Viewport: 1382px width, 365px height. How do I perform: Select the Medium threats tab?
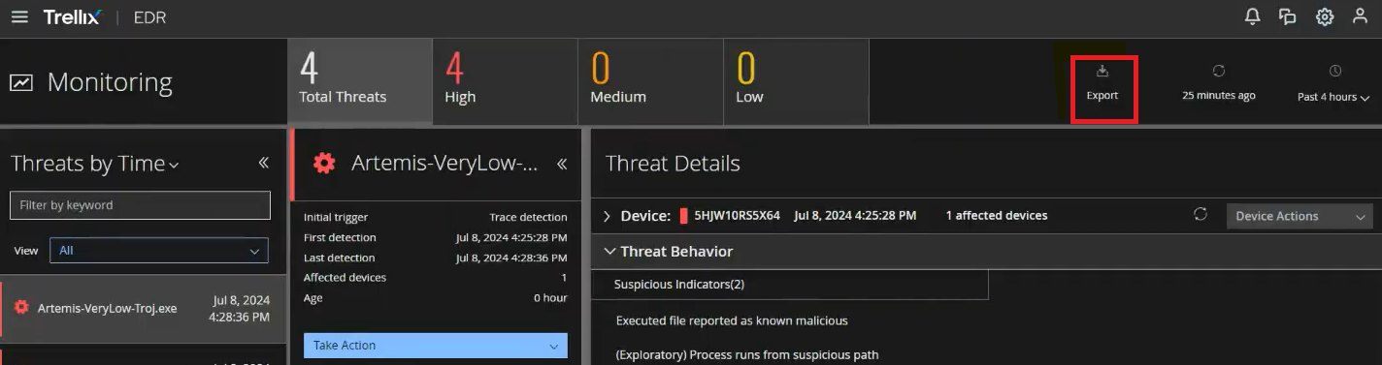tap(650, 81)
